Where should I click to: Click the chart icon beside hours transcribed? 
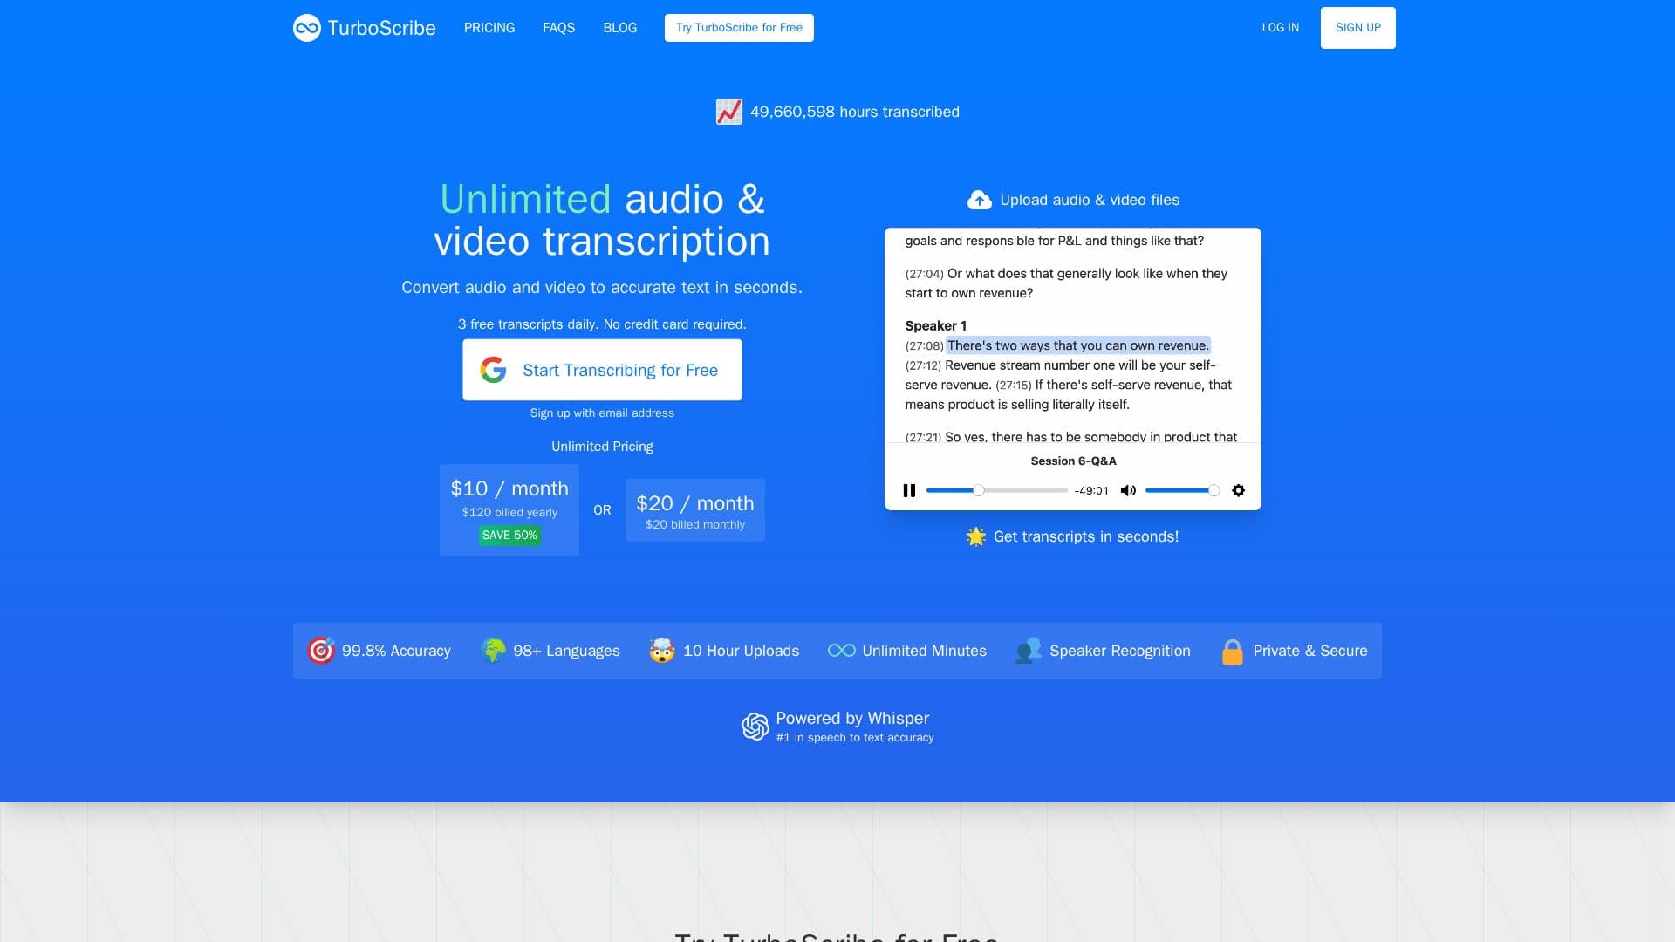point(729,112)
